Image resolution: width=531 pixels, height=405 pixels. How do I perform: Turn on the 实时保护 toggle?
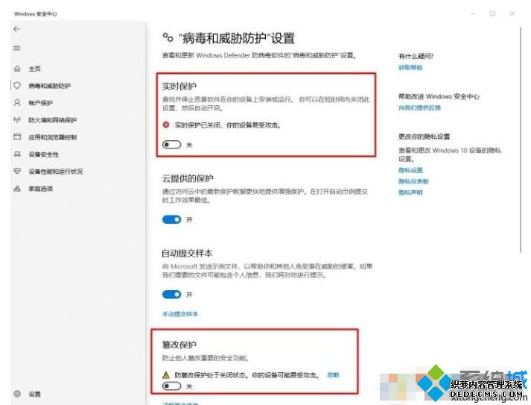172,145
